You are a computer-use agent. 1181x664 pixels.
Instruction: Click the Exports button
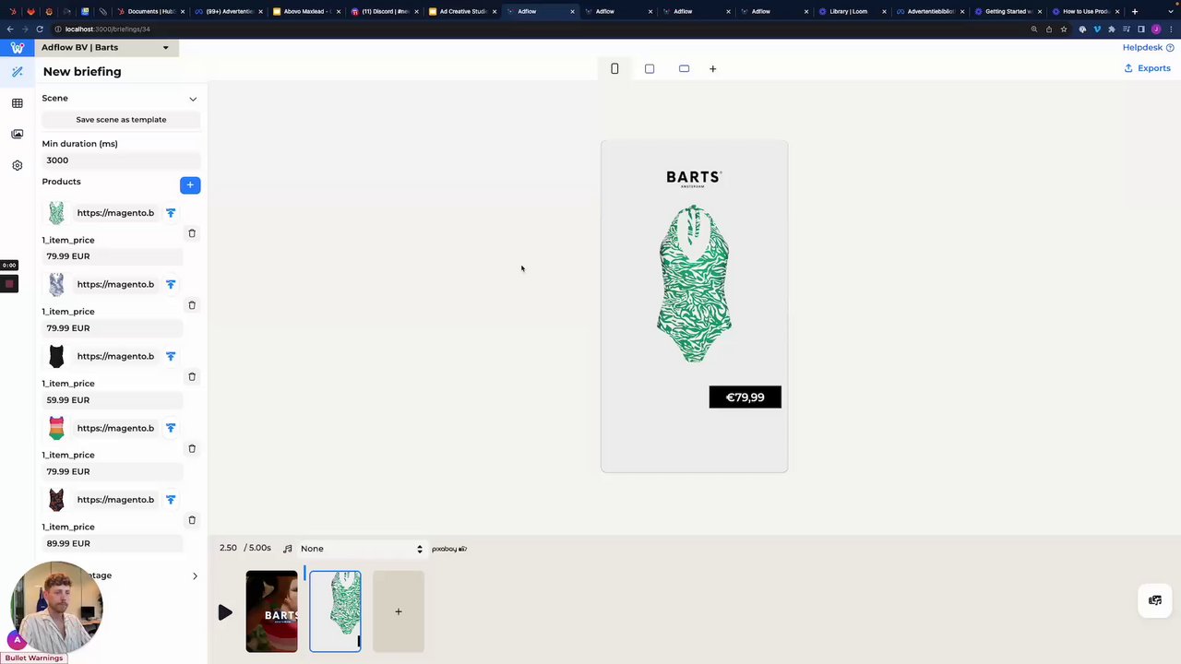[x=1147, y=68]
